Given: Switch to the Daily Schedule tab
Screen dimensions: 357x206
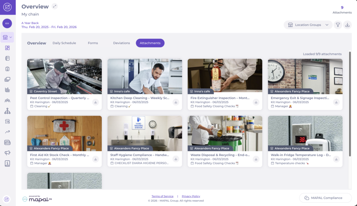Looking at the screenshot, I should [64, 43].
